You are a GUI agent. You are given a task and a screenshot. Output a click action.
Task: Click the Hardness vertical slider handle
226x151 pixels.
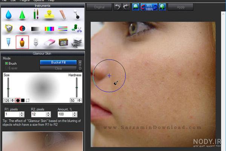[77, 87]
